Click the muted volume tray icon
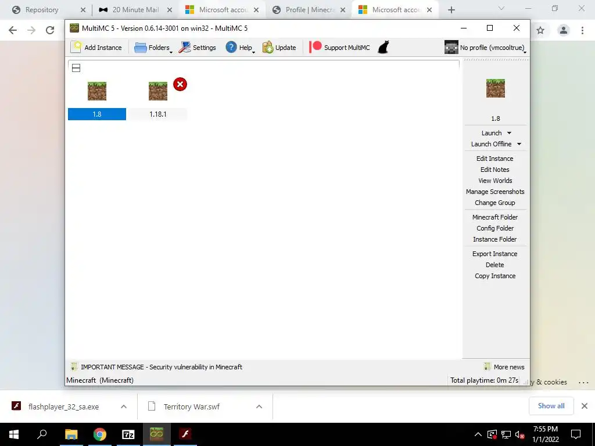Image resolution: width=595 pixels, height=446 pixels. [520, 434]
